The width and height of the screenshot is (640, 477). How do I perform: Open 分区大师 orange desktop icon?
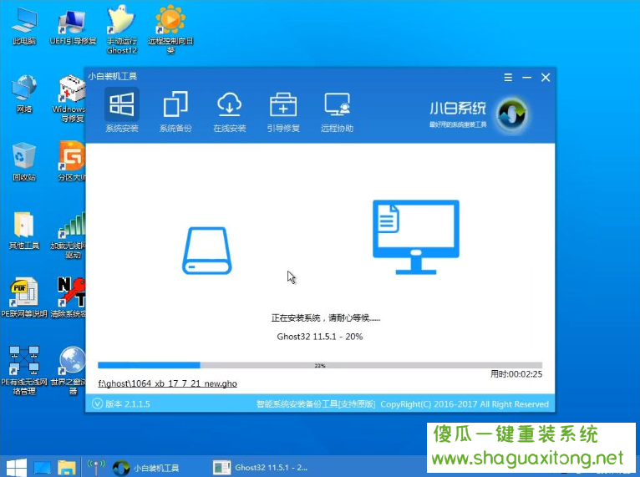(x=72, y=161)
